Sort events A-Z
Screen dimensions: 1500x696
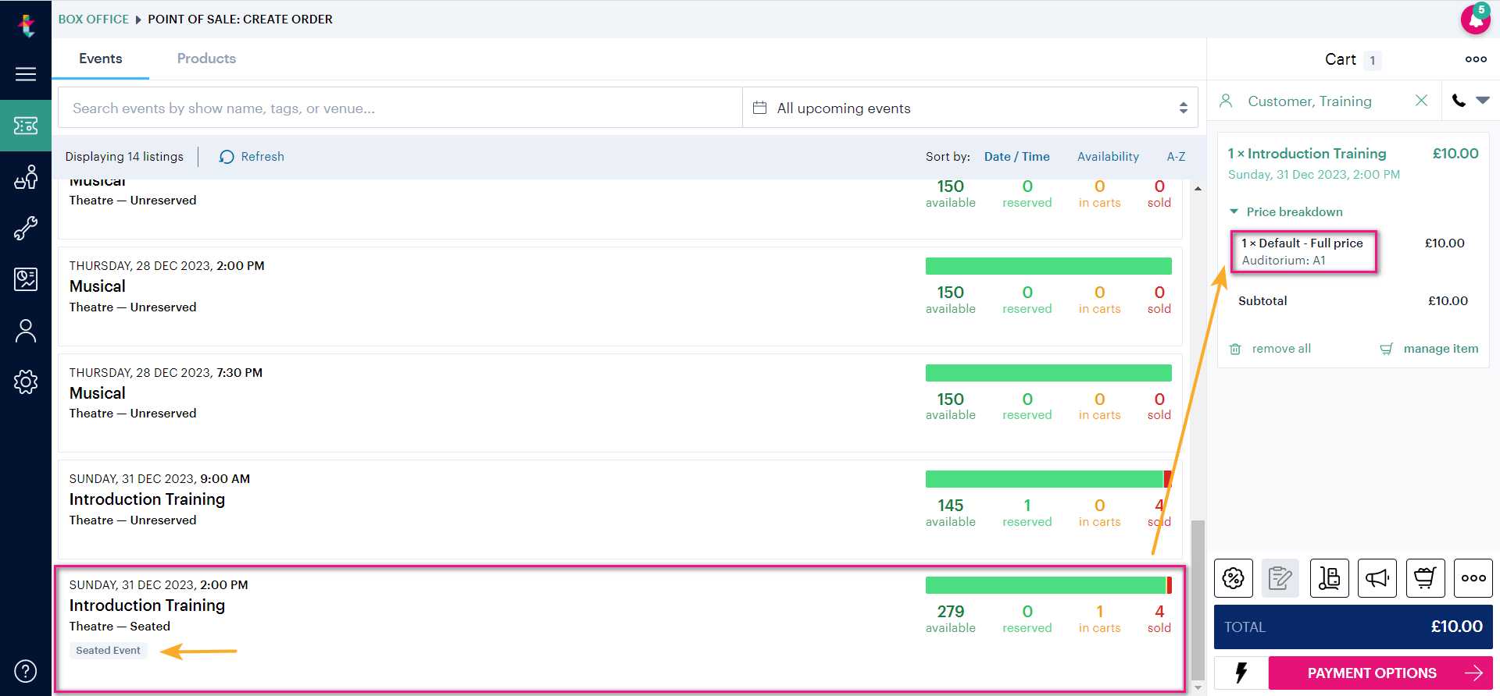(1176, 157)
